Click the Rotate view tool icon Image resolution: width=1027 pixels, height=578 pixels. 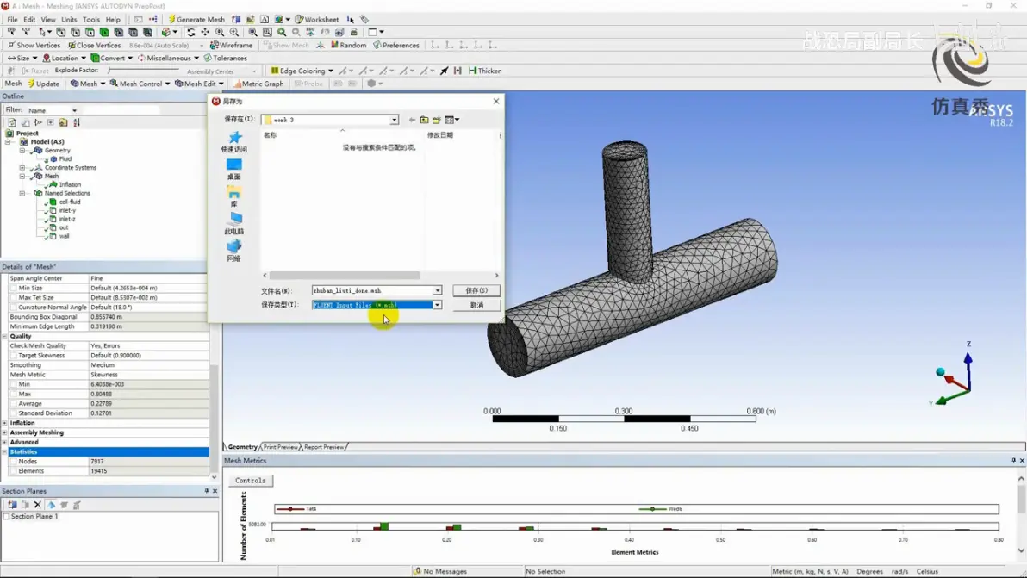(190, 31)
